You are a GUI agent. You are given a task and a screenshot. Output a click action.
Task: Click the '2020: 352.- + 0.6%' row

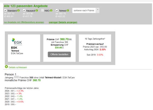point(14,102)
